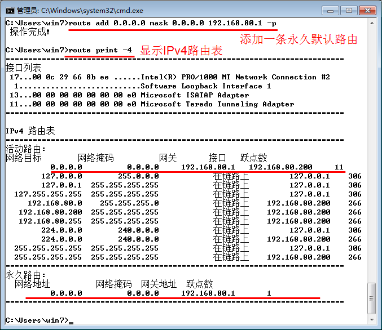Viewport: 382px width, 330px height.
Task: Click the Software Loopback Interface 1 line
Action: coord(143,86)
